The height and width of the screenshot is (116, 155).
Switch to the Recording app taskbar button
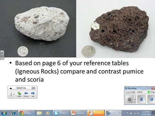coord(113,113)
